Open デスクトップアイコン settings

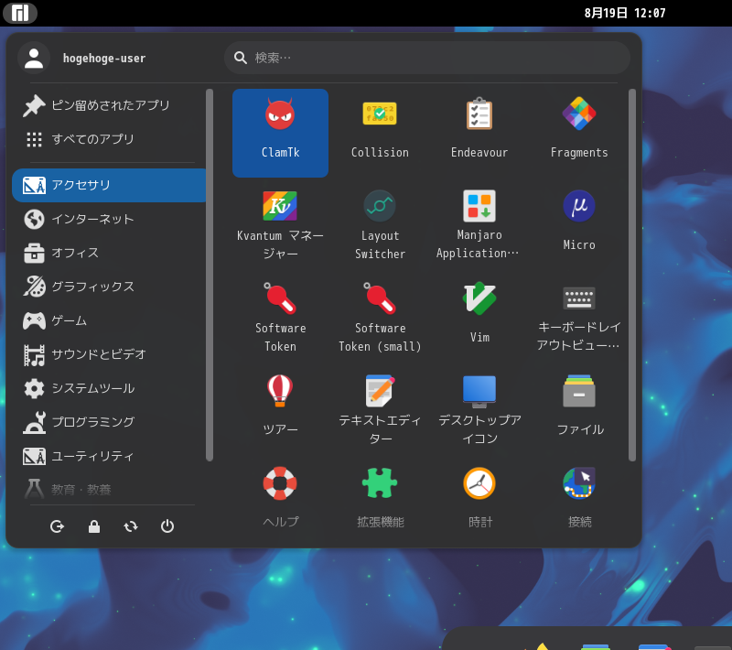479,410
